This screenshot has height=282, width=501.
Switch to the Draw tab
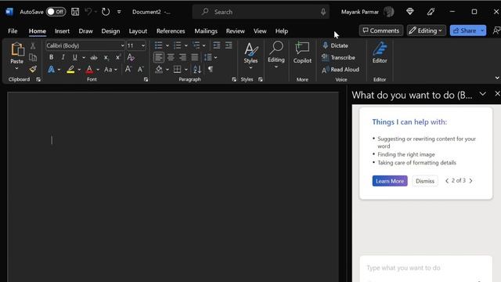click(x=85, y=31)
